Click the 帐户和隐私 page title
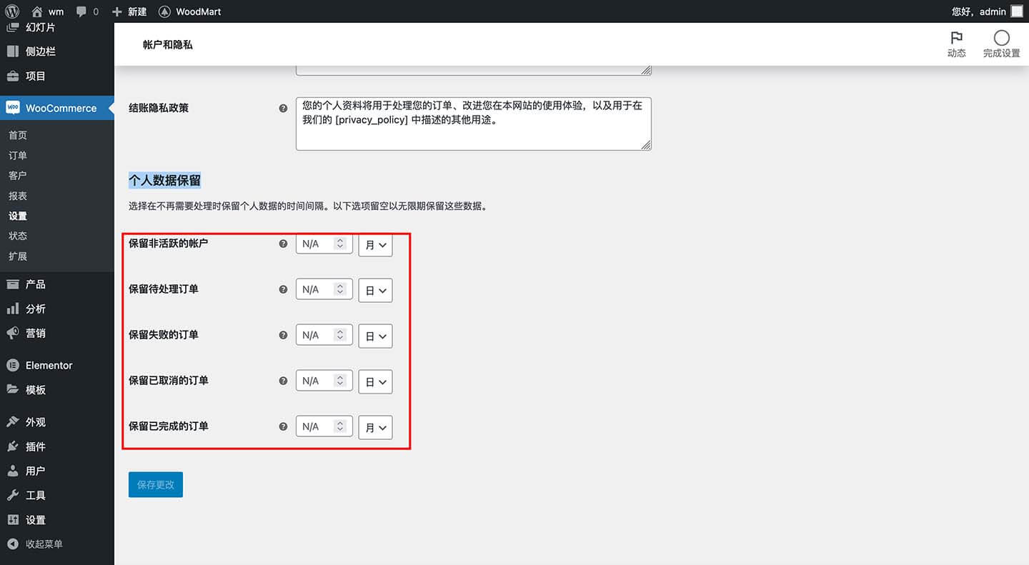 tap(168, 44)
